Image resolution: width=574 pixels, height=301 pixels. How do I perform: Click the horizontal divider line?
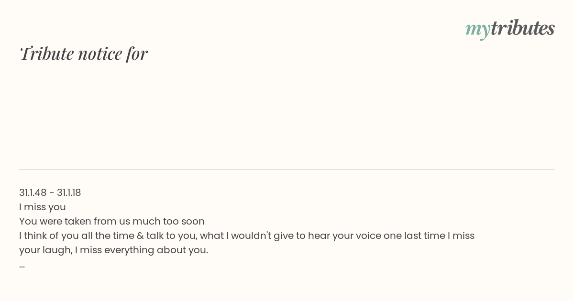click(287, 170)
